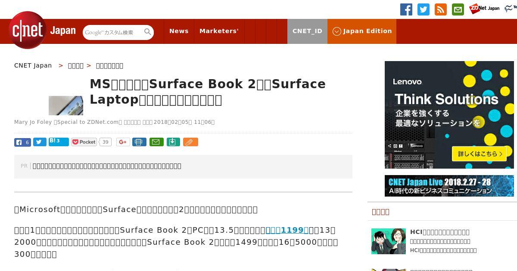Expand the Japan Edition dropdown
Viewport: 517px width, 271px height.
[x=362, y=31]
